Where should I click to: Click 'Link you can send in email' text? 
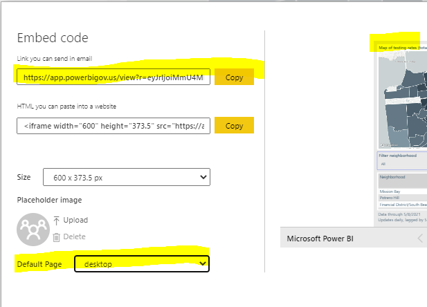pos(55,59)
